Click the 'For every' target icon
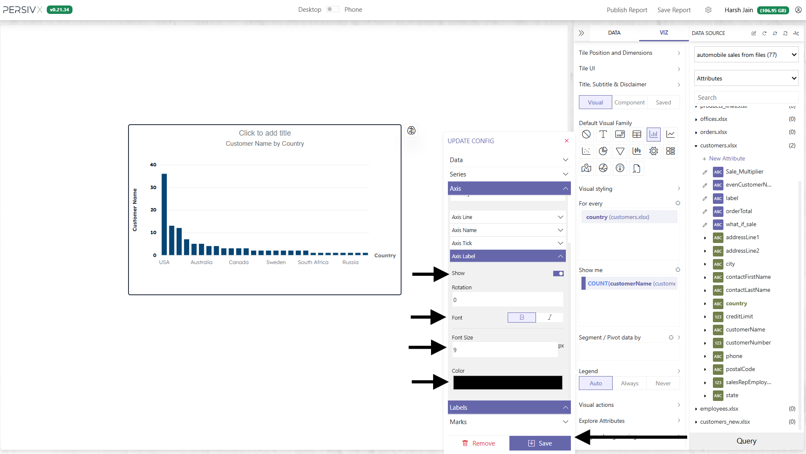Viewport: 806px width, 454px height. coord(678,203)
